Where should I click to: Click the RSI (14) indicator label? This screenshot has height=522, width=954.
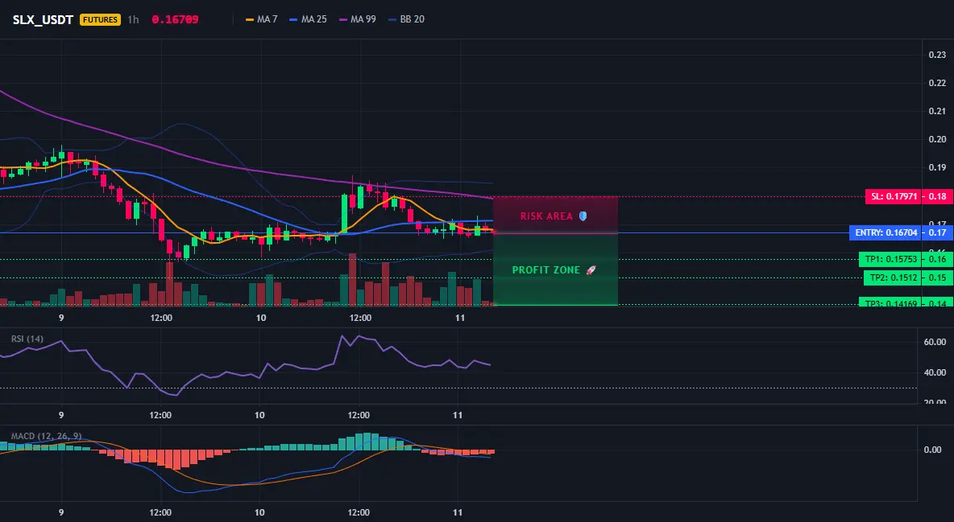pyautogui.click(x=27, y=339)
